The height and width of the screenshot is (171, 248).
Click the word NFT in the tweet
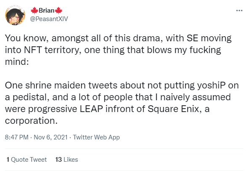(33, 50)
